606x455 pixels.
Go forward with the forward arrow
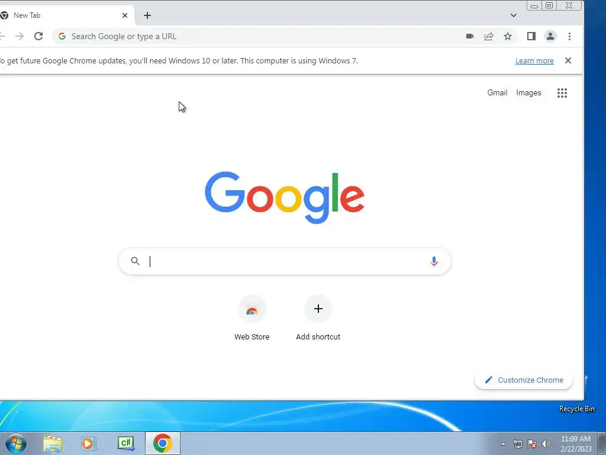click(x=20, y=36)
